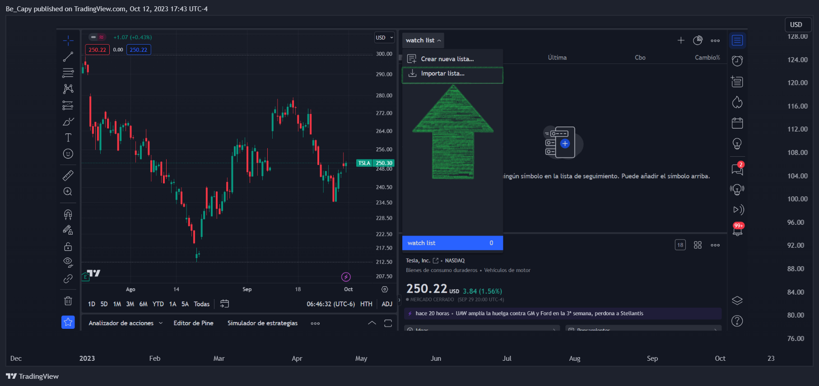The height and width of the screenshot is (386, 819).
Task: Toggle the favorites star toolbar button
Action: (x=68, y=322)
